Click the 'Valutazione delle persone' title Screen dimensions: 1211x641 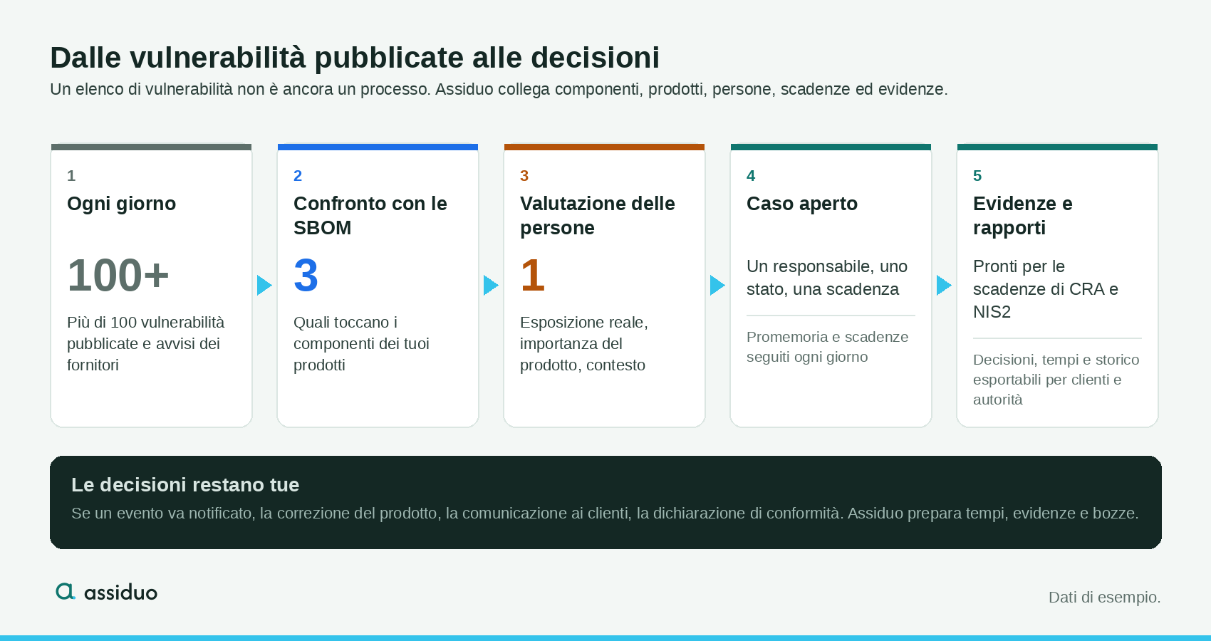(598, 216)
